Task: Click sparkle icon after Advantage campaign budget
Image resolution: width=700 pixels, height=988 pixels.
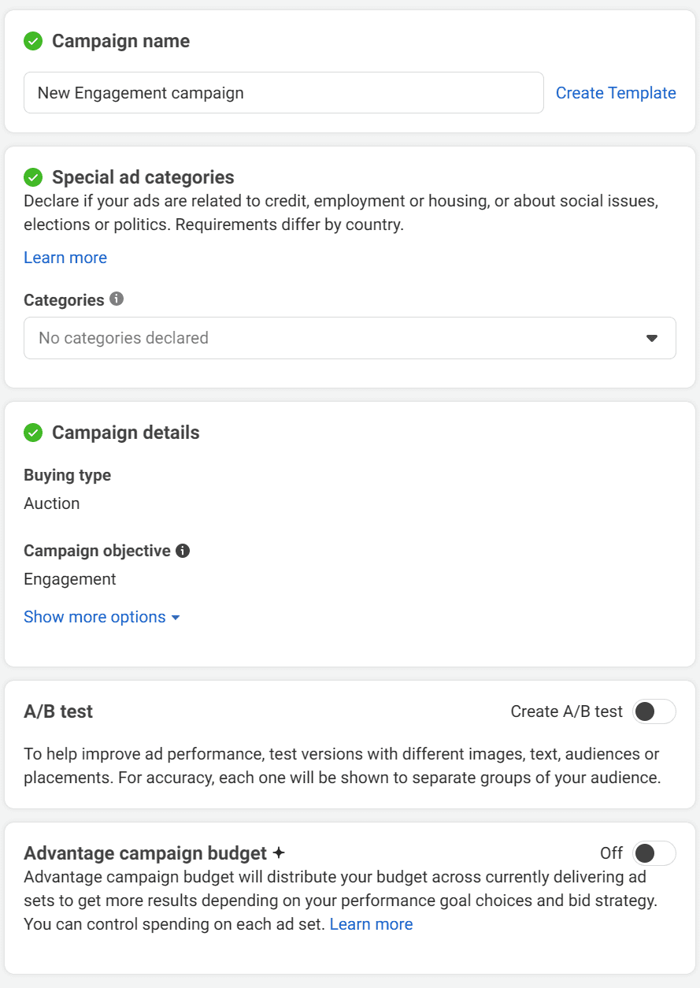Action: pyautogui.click(x=278, y=853)
